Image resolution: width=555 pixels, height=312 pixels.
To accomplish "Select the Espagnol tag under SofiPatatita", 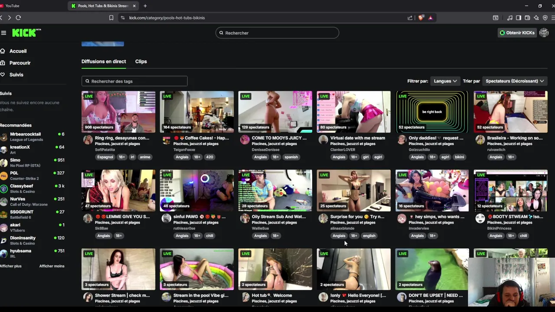I will click(105, 157).
